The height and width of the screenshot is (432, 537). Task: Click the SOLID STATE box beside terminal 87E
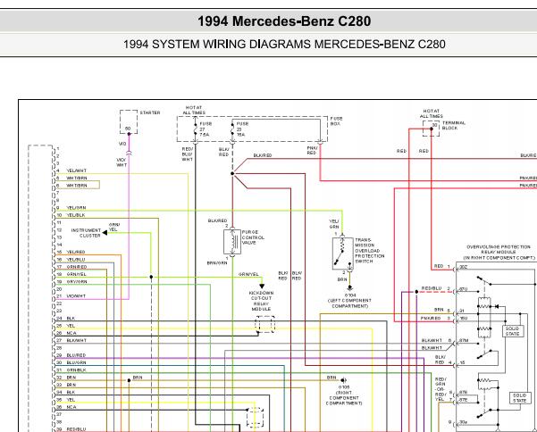click(x=519, y=398)
